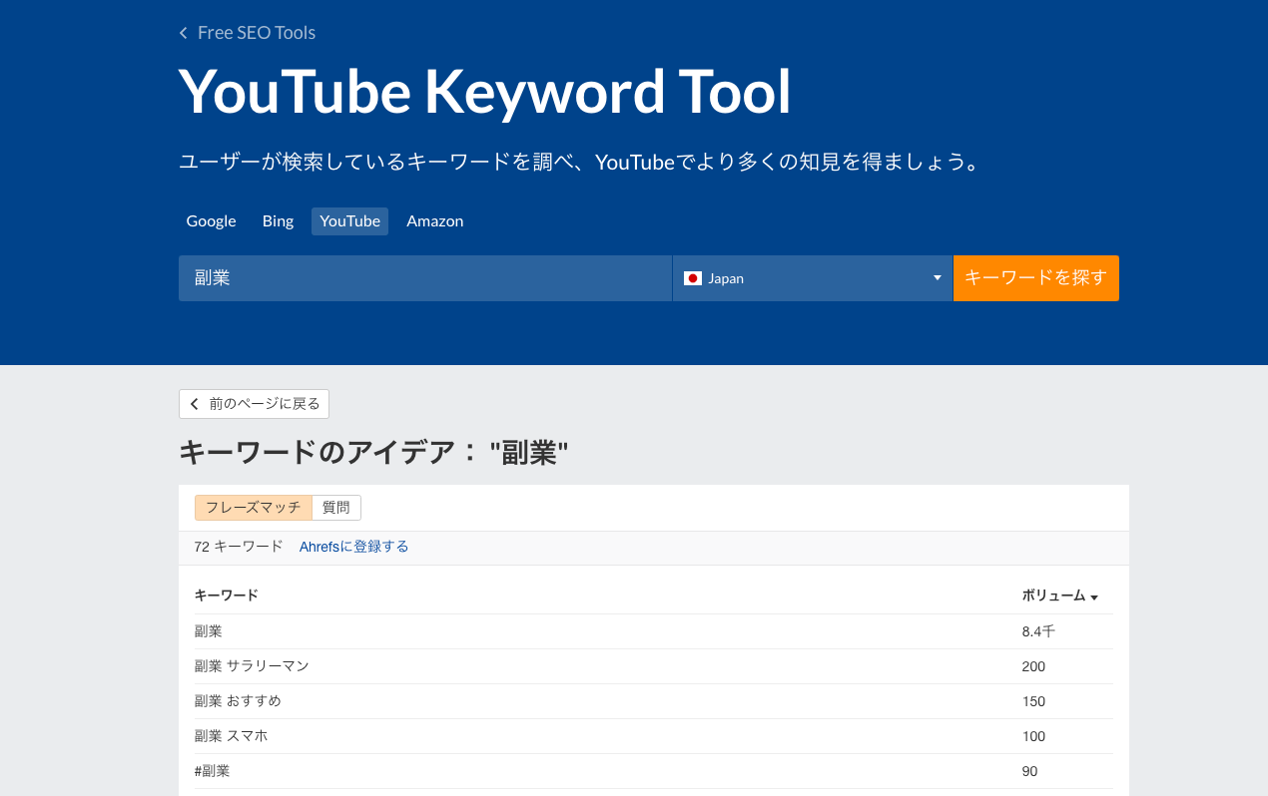This screenshot has width=1268, height=796.
Task: Select the フレーズマッチ filter tab
Action: (253, 508)
